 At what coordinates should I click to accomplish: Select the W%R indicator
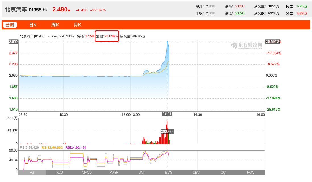tap(114, 172)
